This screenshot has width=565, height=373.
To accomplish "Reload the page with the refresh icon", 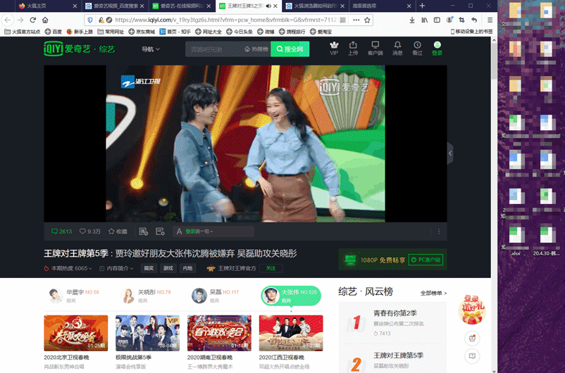I will coord(33,20).
